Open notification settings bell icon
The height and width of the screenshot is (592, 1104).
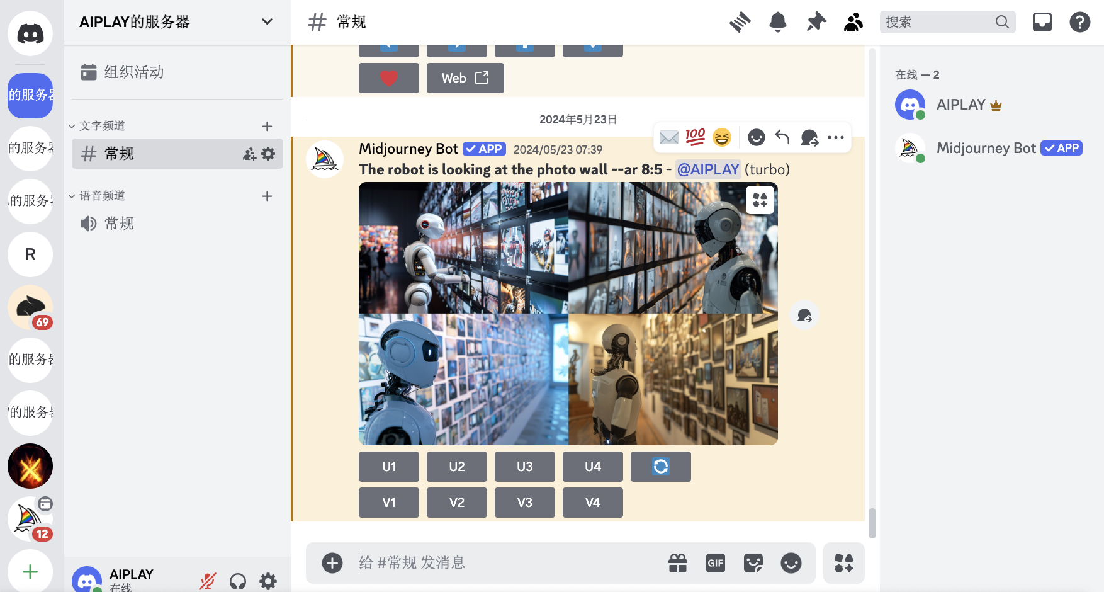[778, 22]
